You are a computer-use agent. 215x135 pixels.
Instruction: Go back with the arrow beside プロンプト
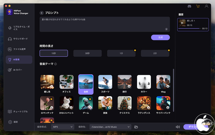42,13
